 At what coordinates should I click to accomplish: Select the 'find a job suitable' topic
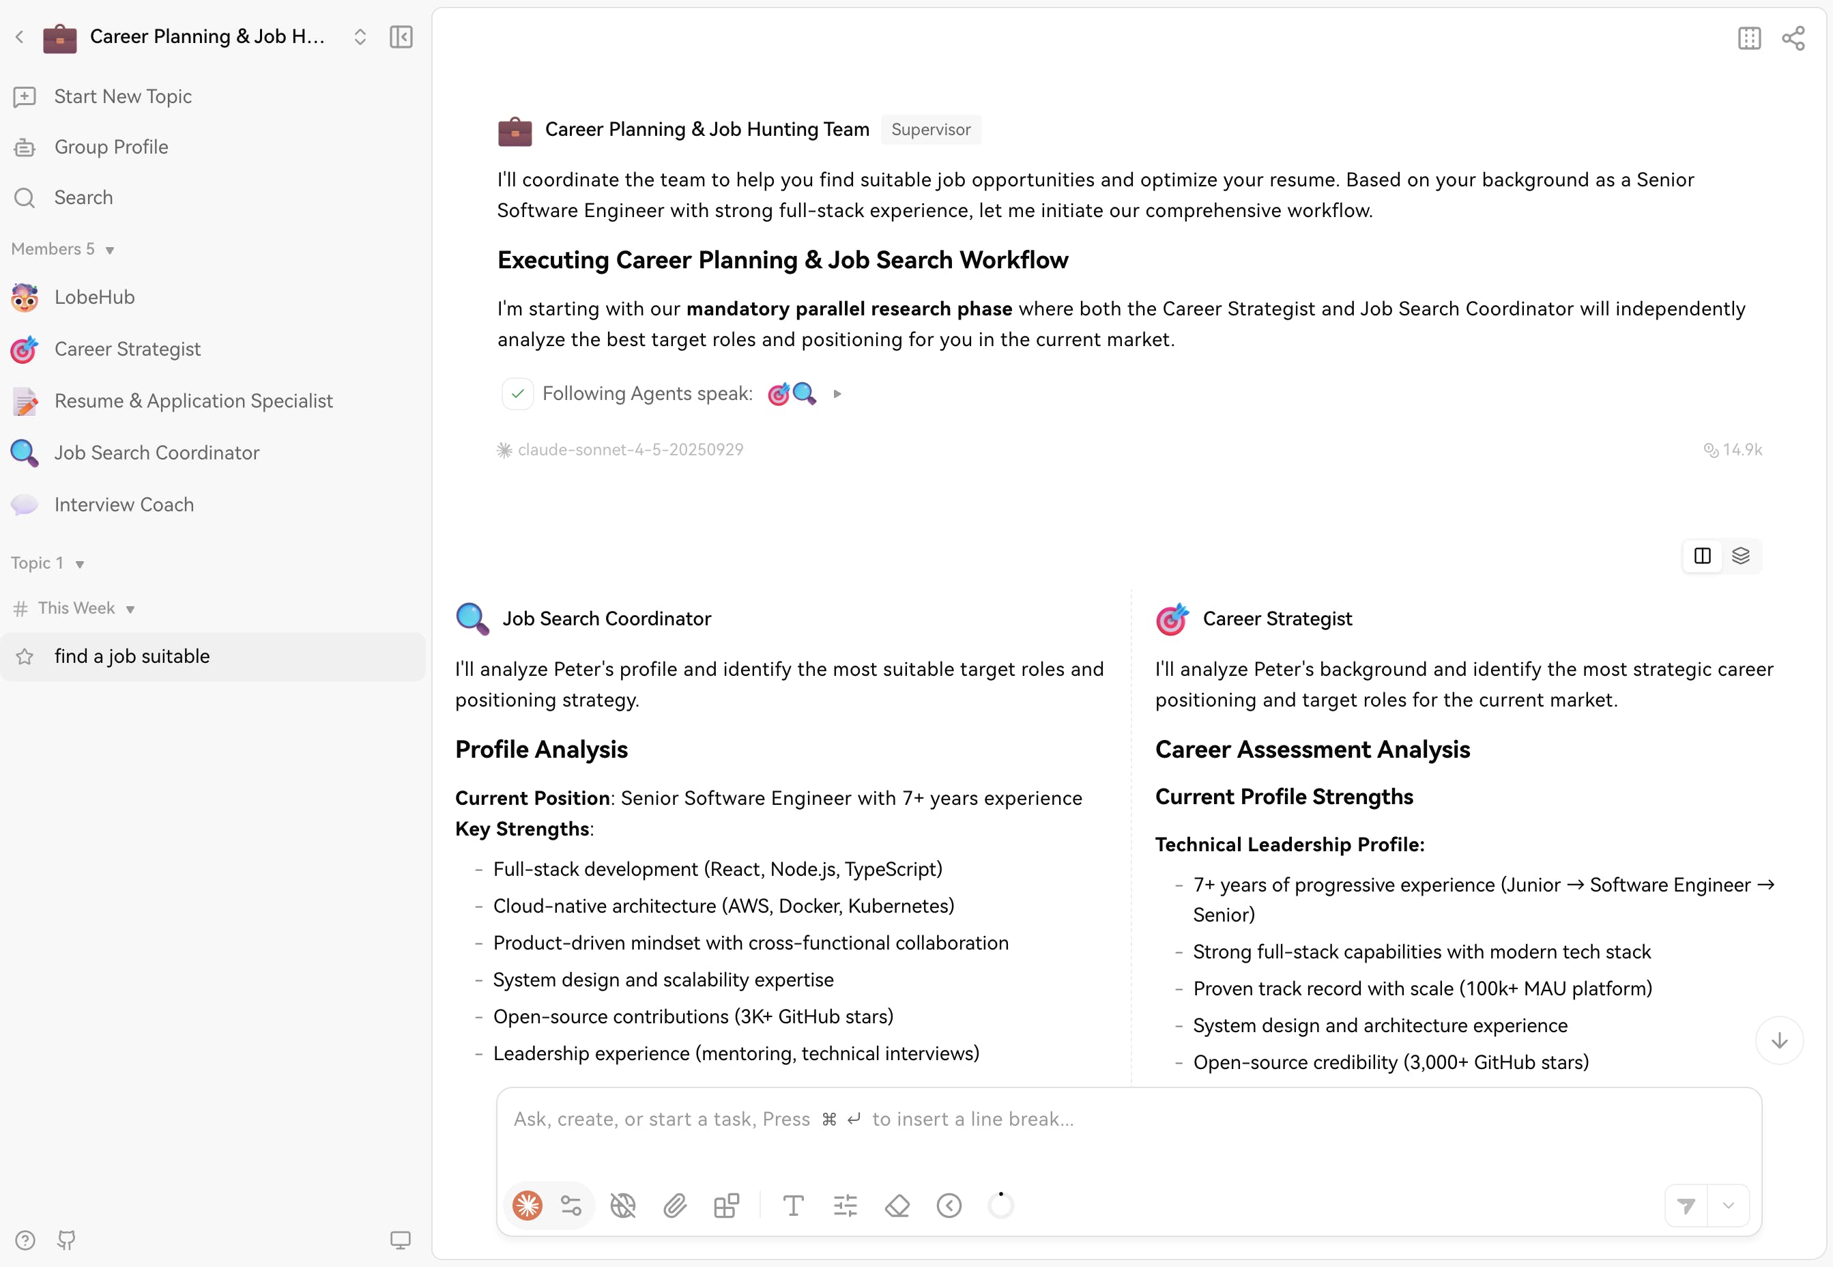pos(132,657)
